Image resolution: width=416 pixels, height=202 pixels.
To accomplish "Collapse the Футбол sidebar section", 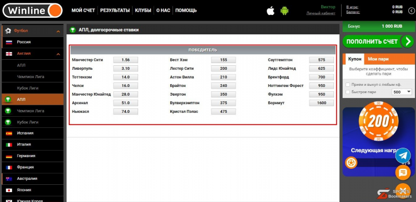I will [58, 32].
